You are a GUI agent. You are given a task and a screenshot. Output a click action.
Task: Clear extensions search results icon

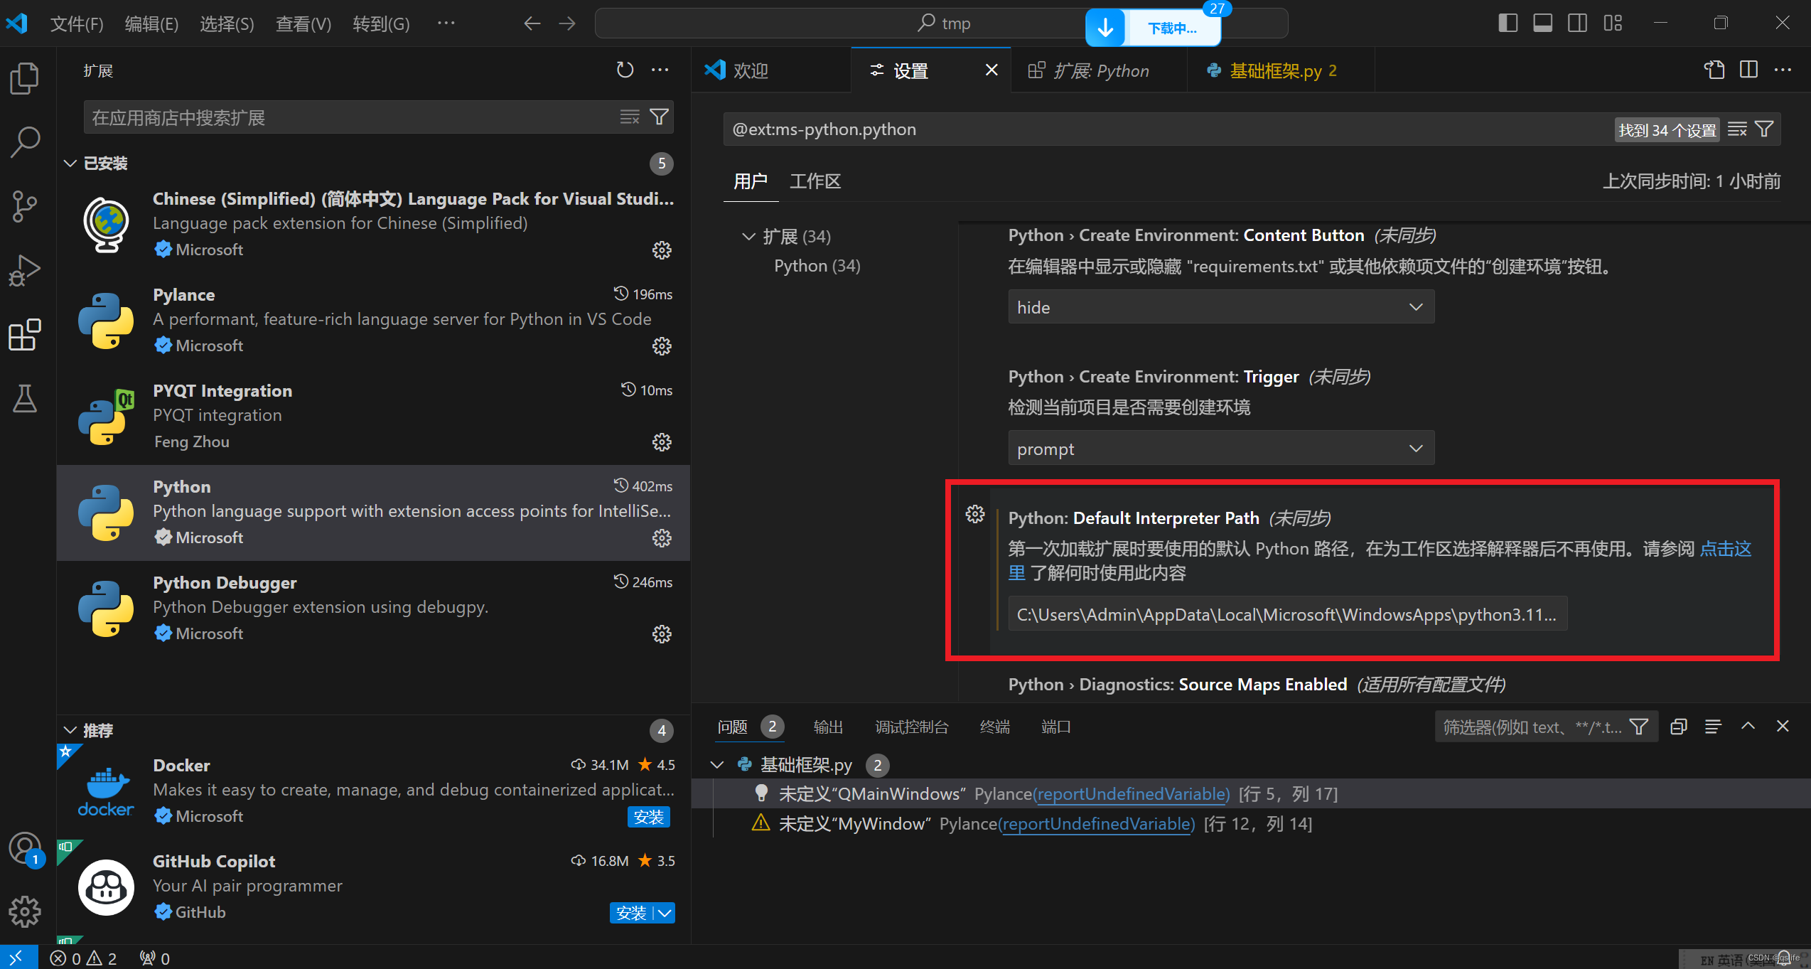[x=630, y=117]
